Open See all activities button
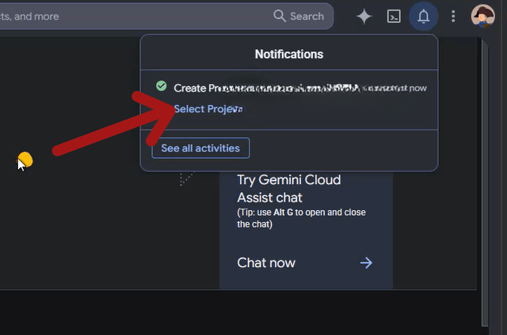 [x=200, y=148]
